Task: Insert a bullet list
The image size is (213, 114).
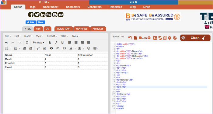Action: click(x=7, y=48)
